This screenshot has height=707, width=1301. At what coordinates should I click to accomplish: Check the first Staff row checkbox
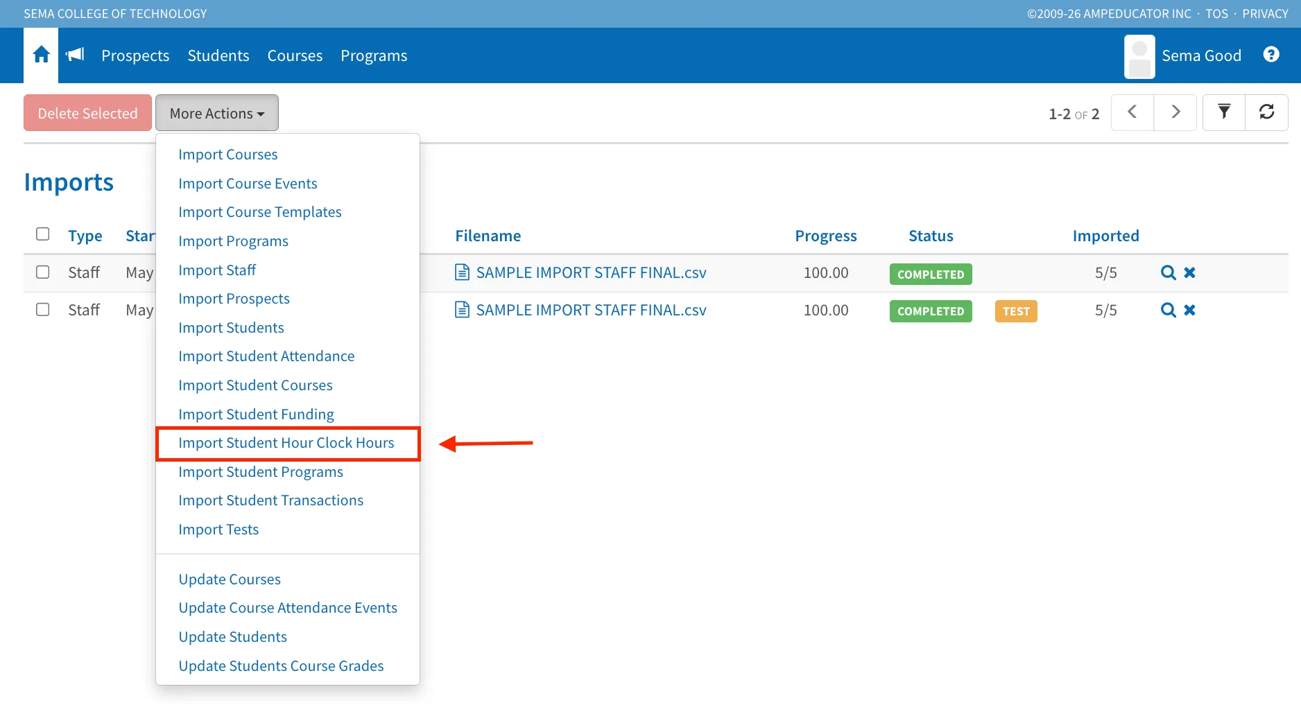coord(43,272)
